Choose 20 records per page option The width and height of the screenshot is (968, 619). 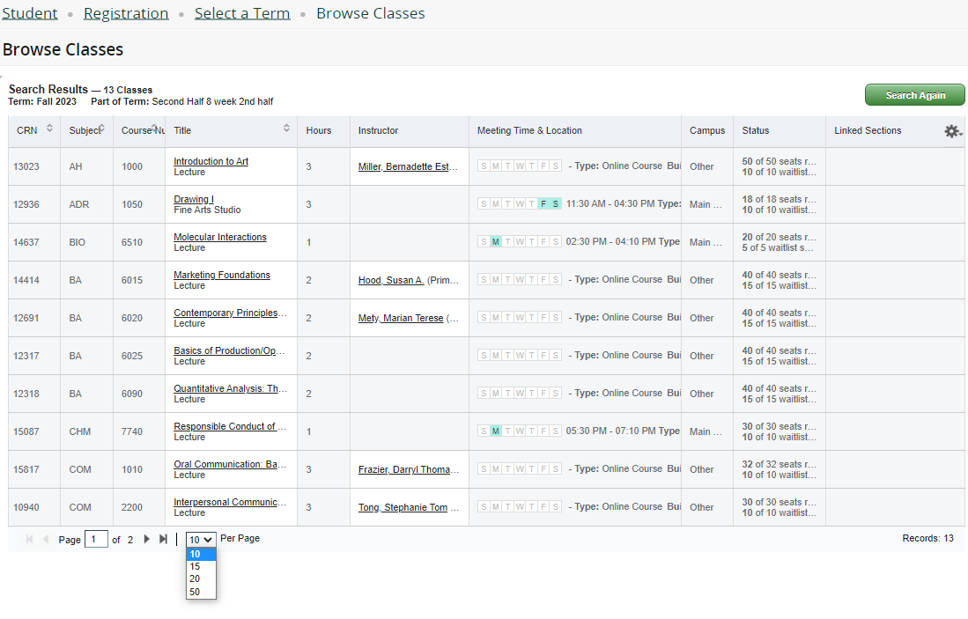tap(201, 578)
